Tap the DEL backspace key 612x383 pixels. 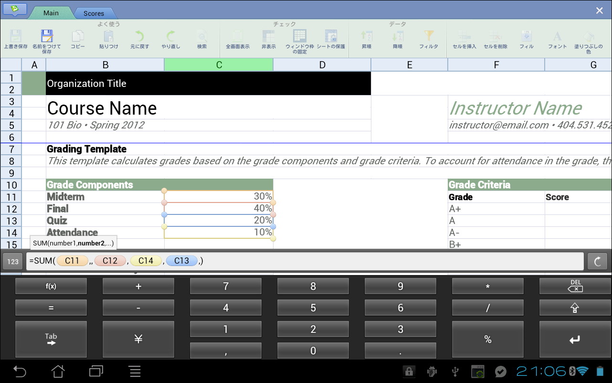pyautogui.click(x=575, y=286)
